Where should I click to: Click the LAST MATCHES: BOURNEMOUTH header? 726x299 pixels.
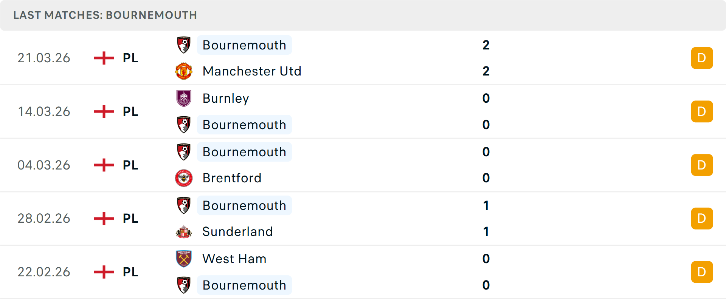tap(105, 15)
